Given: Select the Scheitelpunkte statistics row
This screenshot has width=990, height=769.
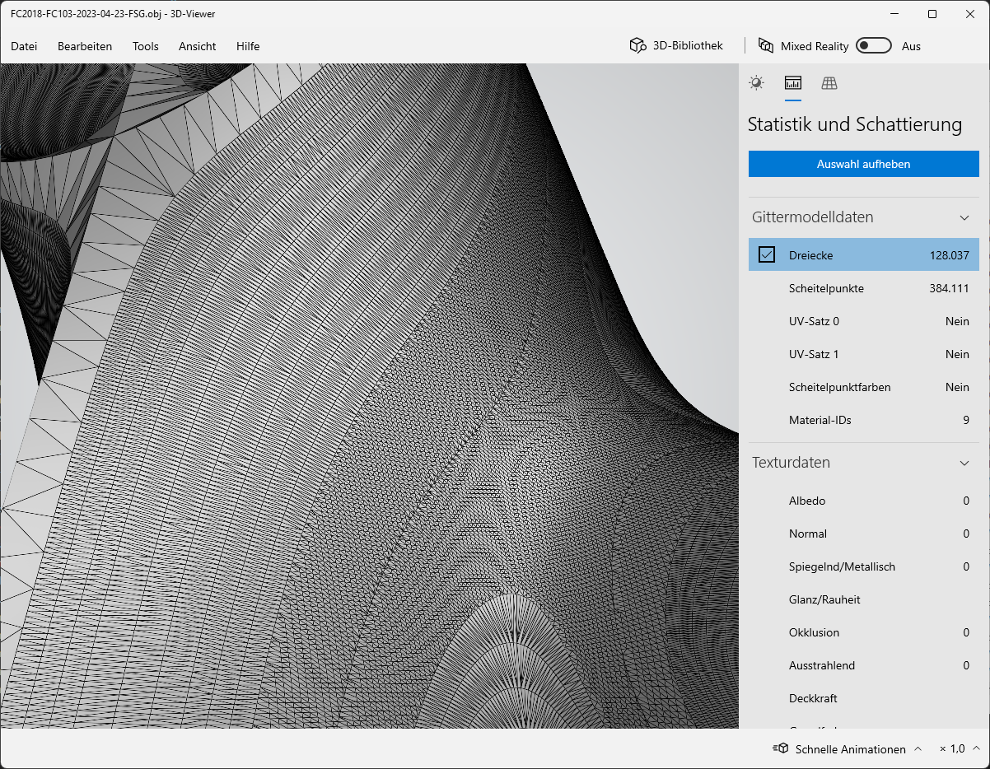Looking at the screenshot, I should 863,288.
